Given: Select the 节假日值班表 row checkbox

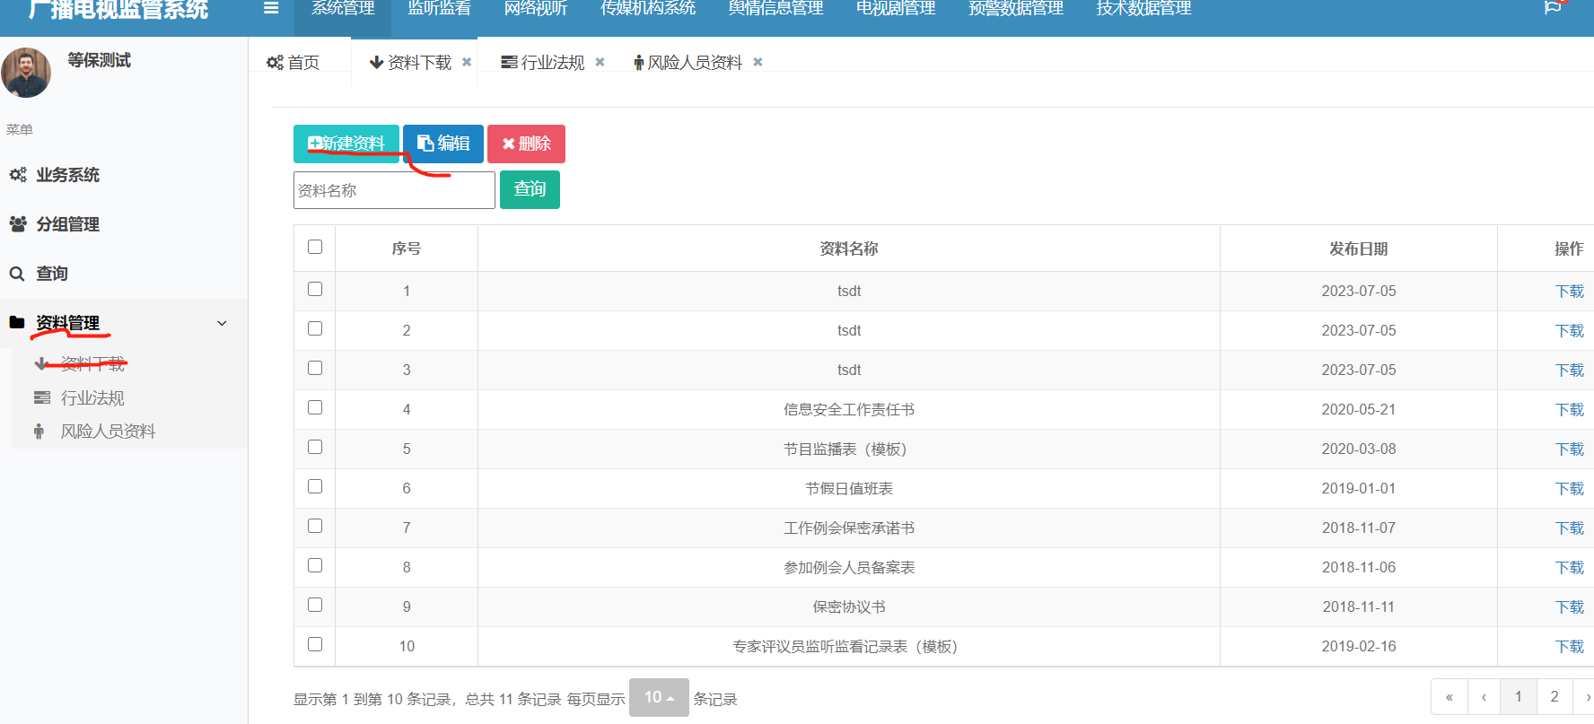Looking at the screenshot, I should 315,486.
